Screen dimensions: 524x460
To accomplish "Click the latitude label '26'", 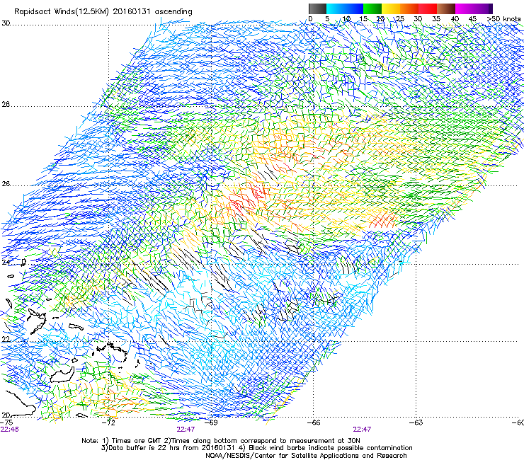I will 6,184.
